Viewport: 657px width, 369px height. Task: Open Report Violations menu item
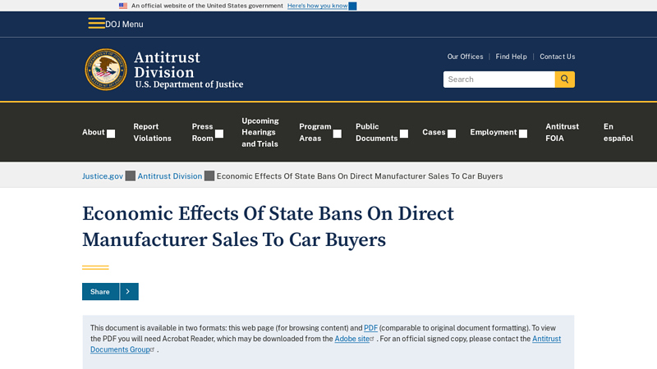tap(152, 132)
